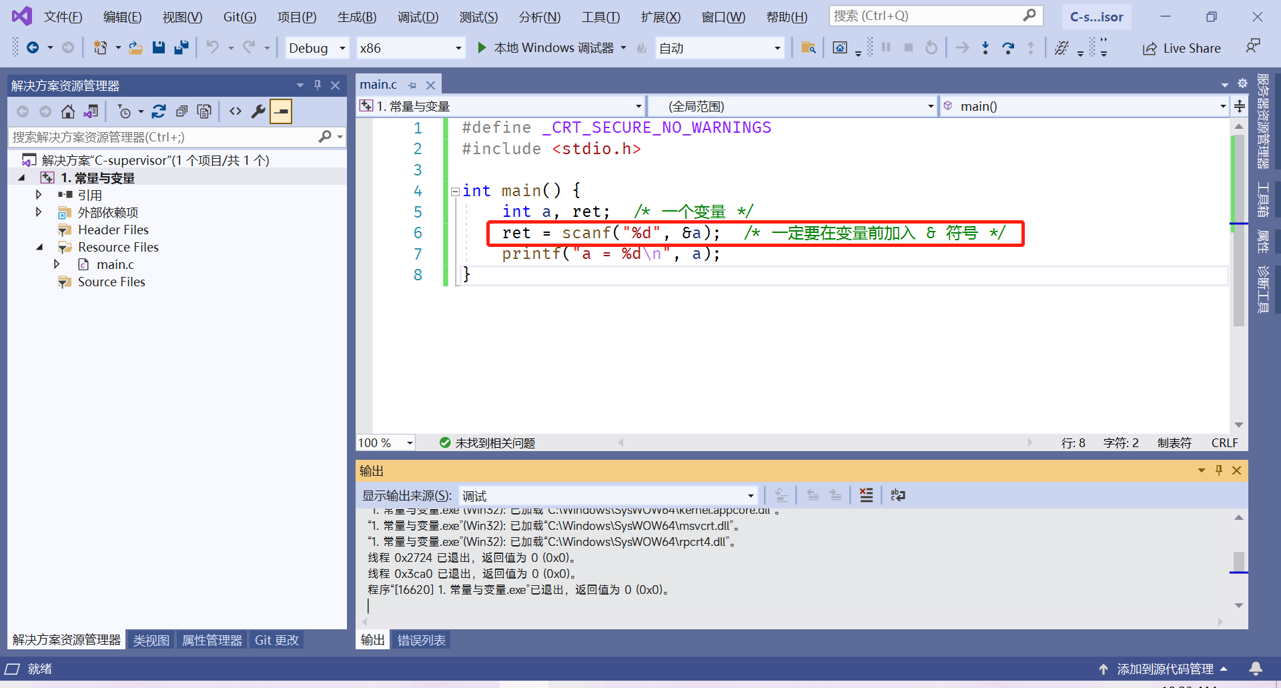Open the 服务器资源管理器 side tab
This screenshot has width=1281, height=688.
tap(1263, 121)
